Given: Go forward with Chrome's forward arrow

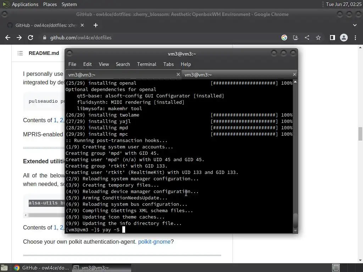Looking at the screenshot, I should point(19,38).
